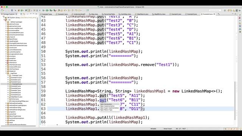Select Example10.java in Package Explorer
This screenshot has height=136, width=242.
click(x=16, y=77)
